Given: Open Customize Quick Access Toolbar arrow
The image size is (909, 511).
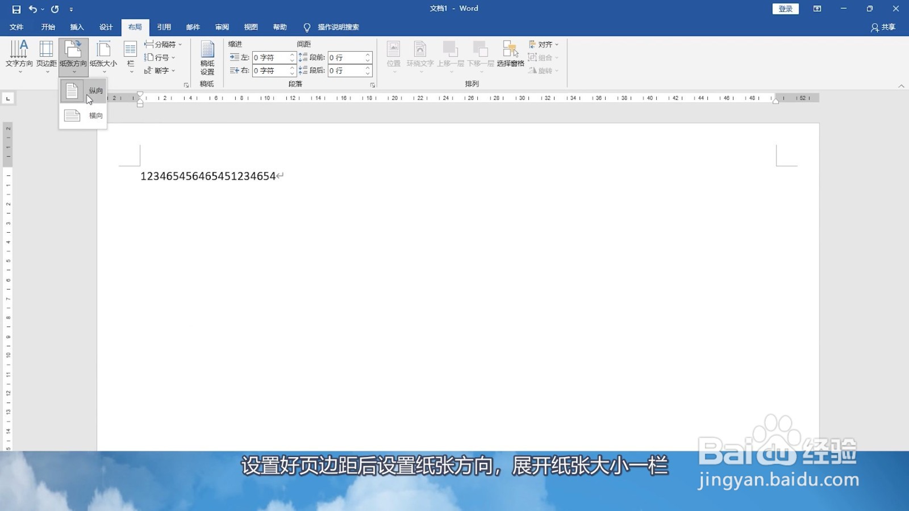Looking at the screenshot, I should coord(71,9).
